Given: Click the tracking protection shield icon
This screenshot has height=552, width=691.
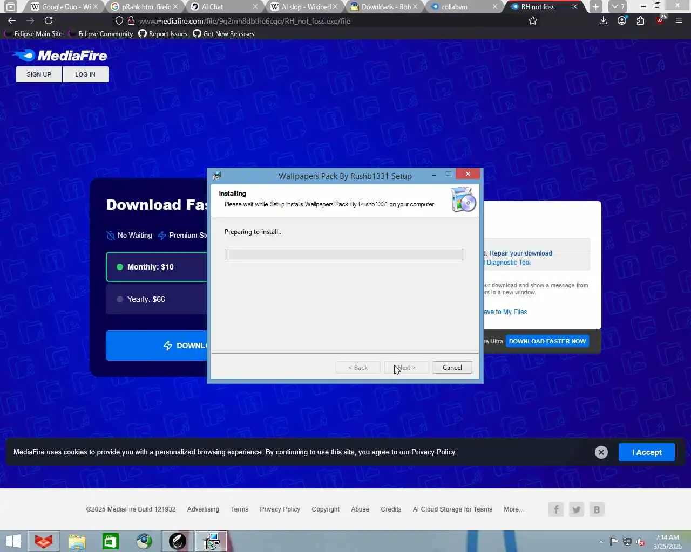Looking at the screenshot, I should click(x=119, y=21).
